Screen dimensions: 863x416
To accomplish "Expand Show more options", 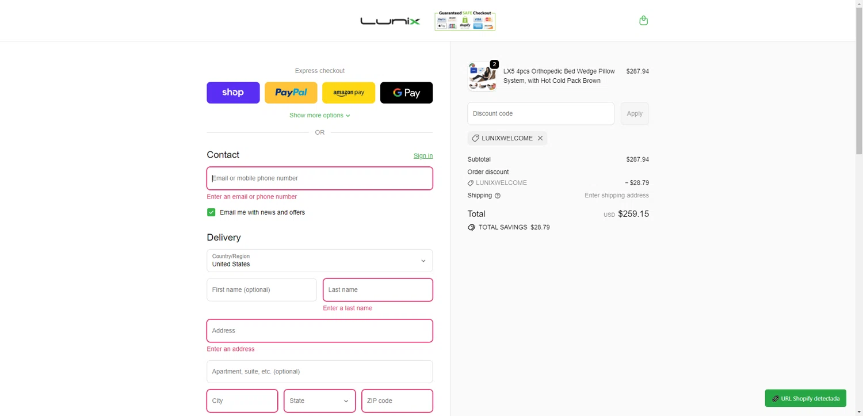I will [319, 115].
